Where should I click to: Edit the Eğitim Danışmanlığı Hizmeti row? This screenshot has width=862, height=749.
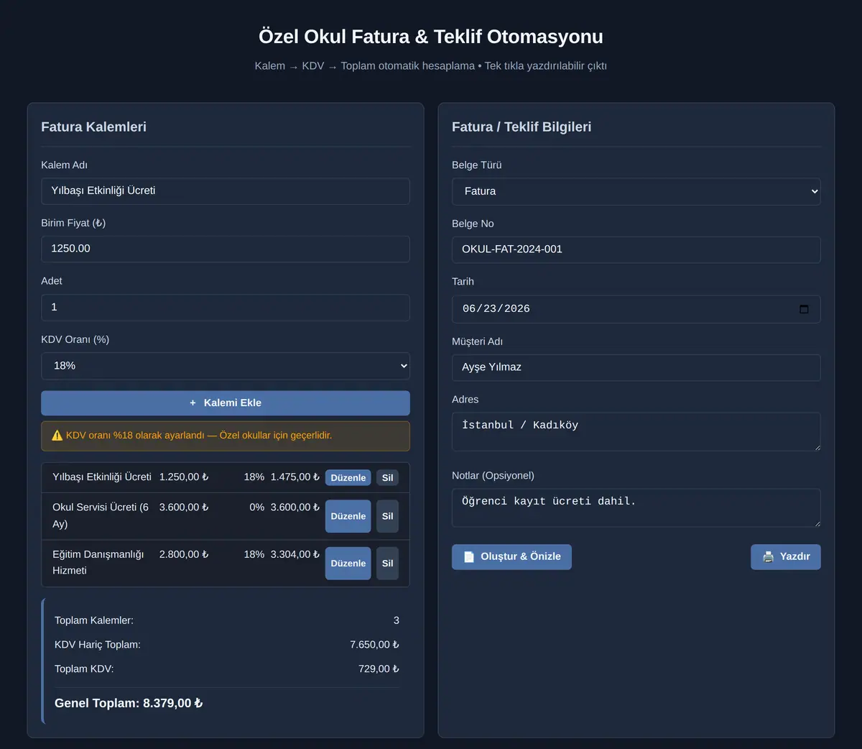348,564
